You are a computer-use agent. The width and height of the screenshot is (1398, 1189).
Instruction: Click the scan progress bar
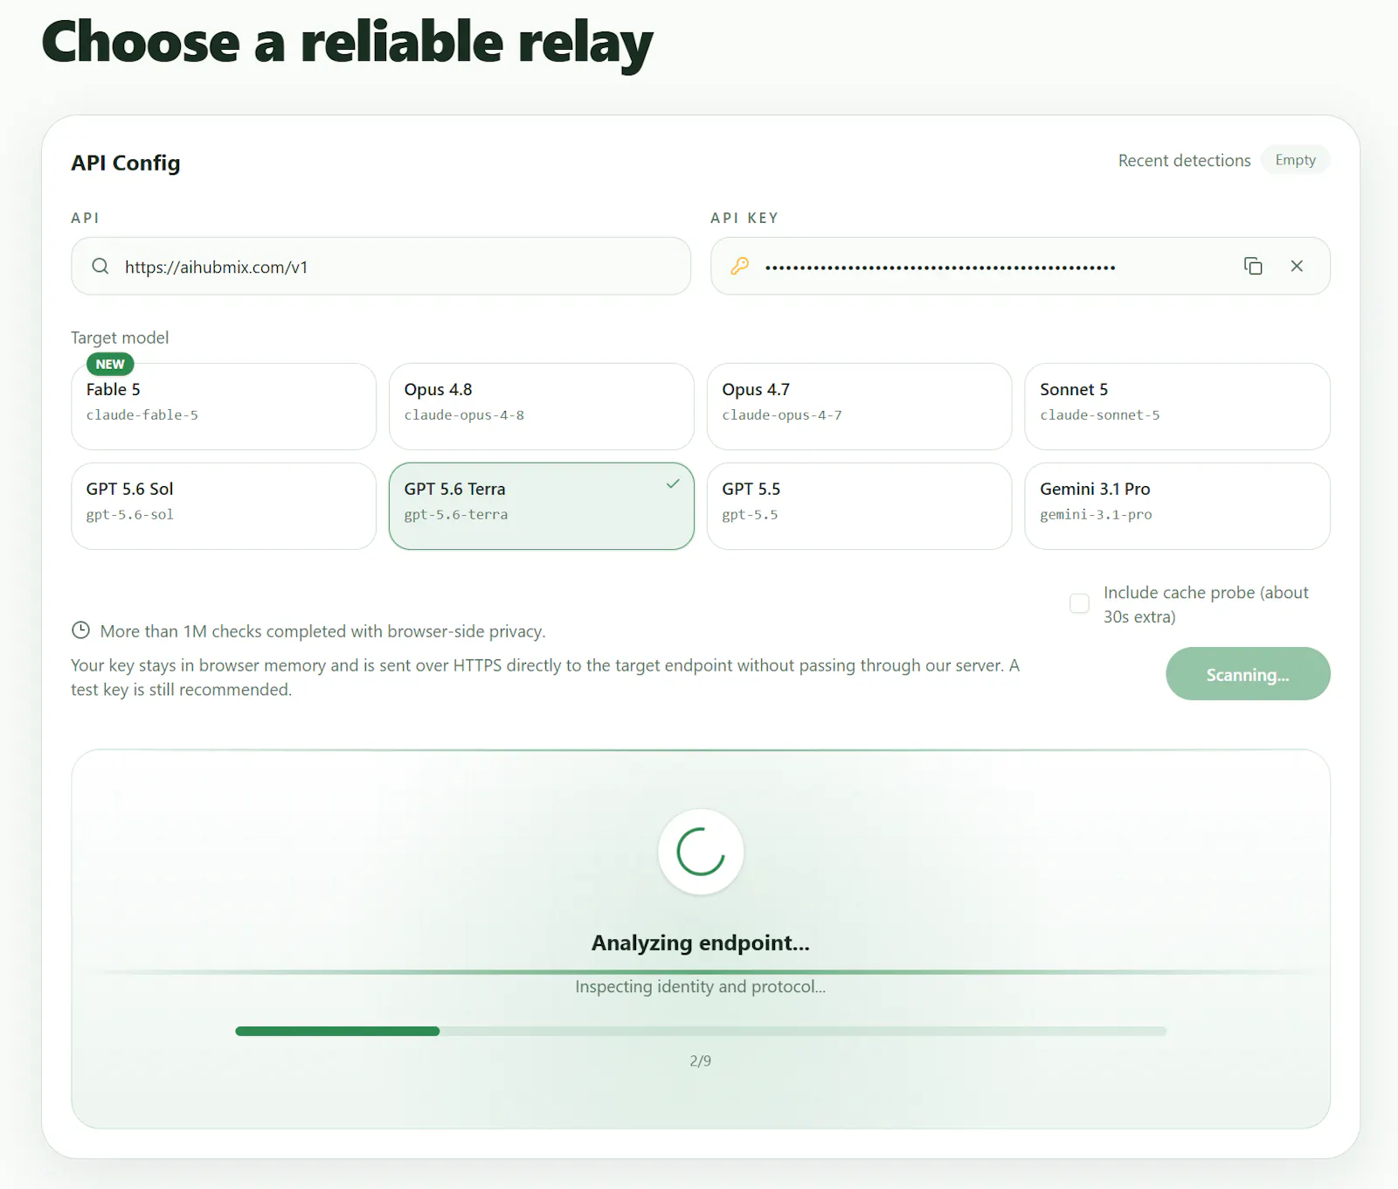[x=701, y=1032]
